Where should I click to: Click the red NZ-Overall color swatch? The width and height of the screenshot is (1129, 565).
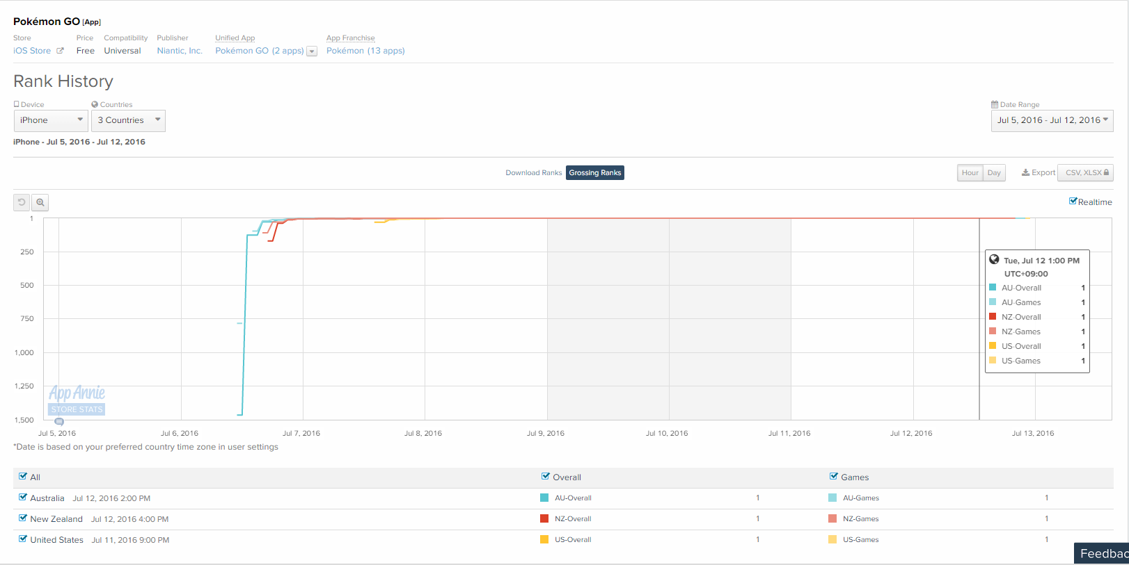click(544, 518)
